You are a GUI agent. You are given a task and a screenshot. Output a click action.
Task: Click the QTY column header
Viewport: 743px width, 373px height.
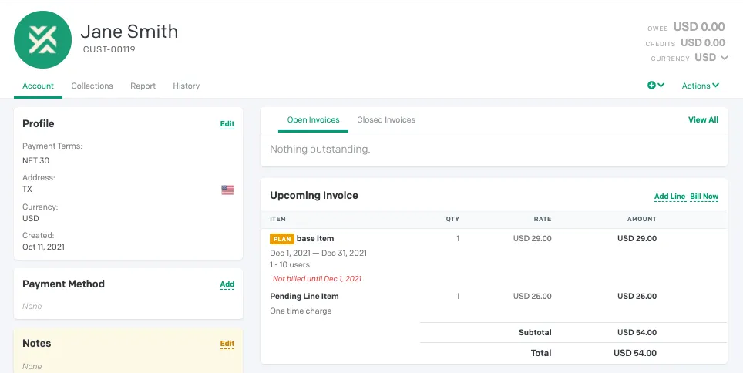click(452, 219)
